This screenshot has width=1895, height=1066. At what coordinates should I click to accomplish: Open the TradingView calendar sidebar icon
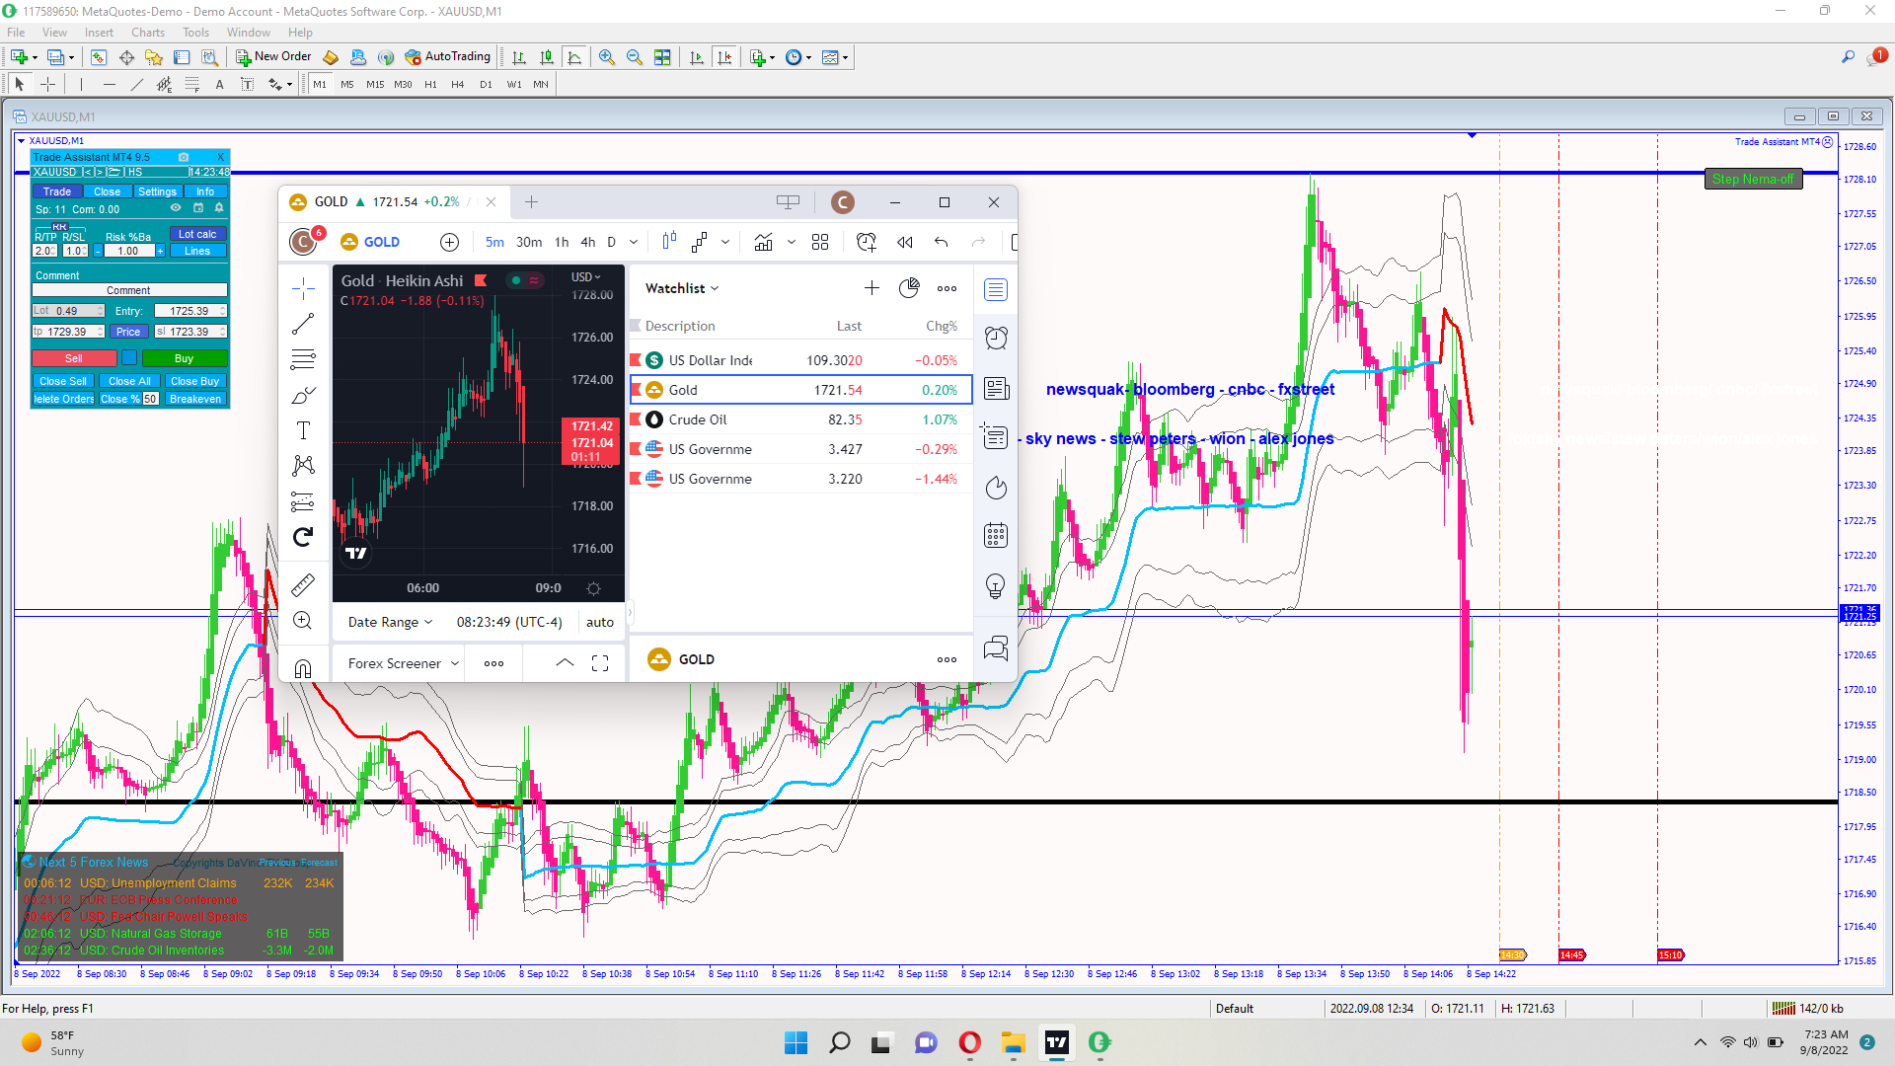click(x=996, y=536)
